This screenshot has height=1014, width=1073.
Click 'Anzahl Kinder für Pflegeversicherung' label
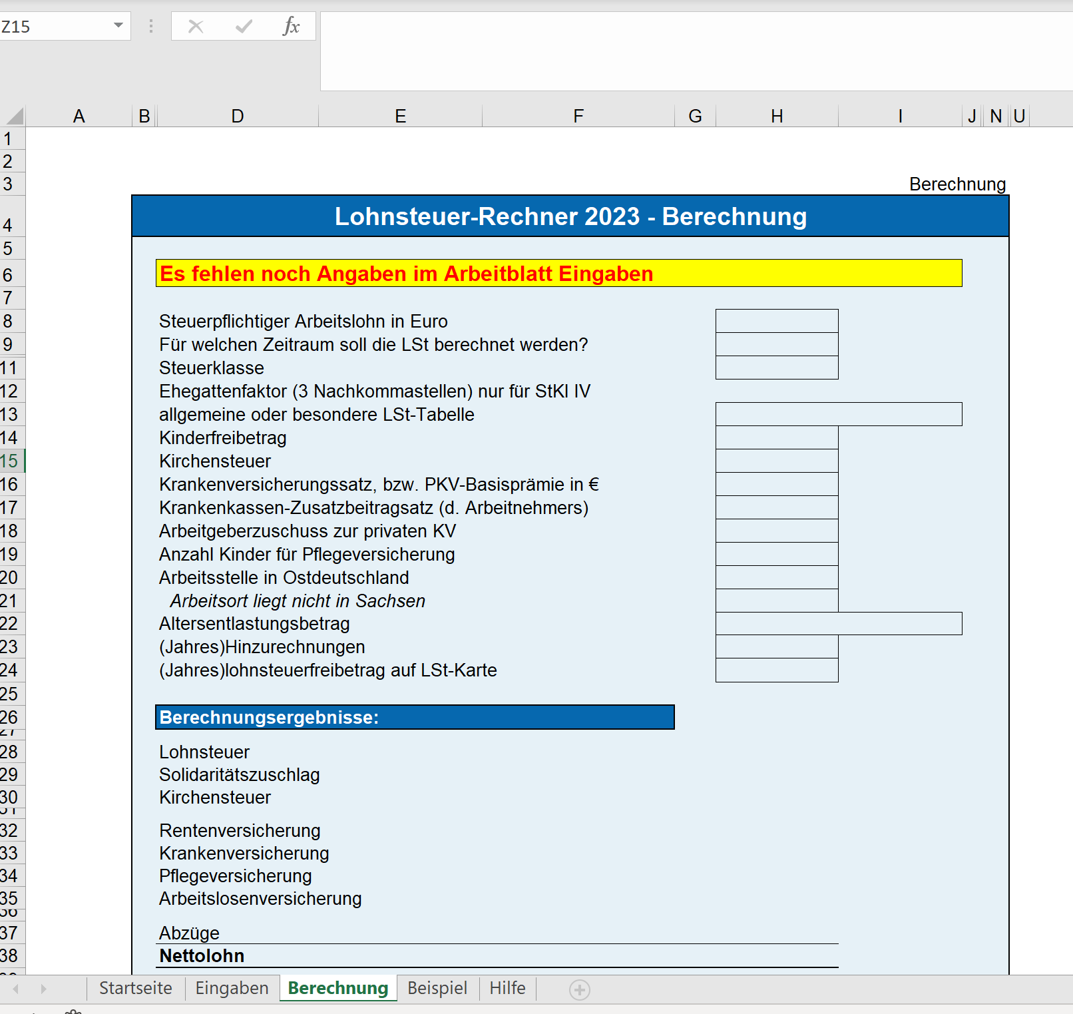(307, 554)
